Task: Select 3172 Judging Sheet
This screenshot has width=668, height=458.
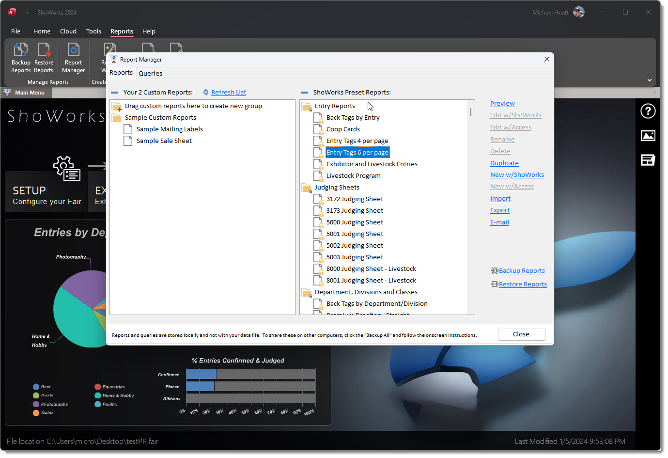Action: pos(355,199)
